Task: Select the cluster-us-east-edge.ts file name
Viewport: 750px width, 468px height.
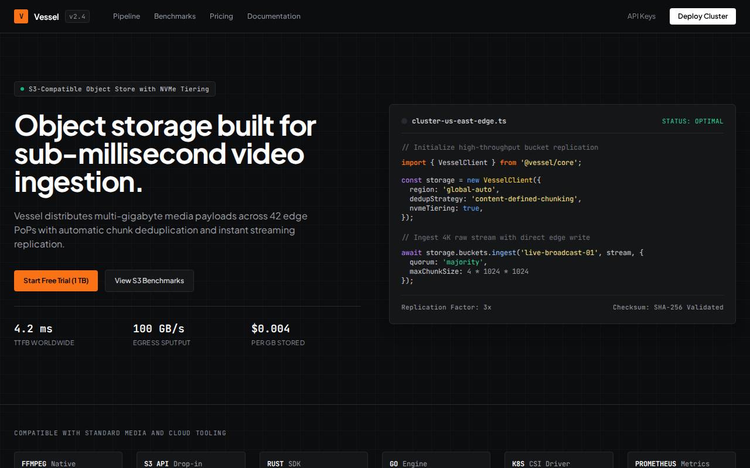Action: (x=459, y=121)
